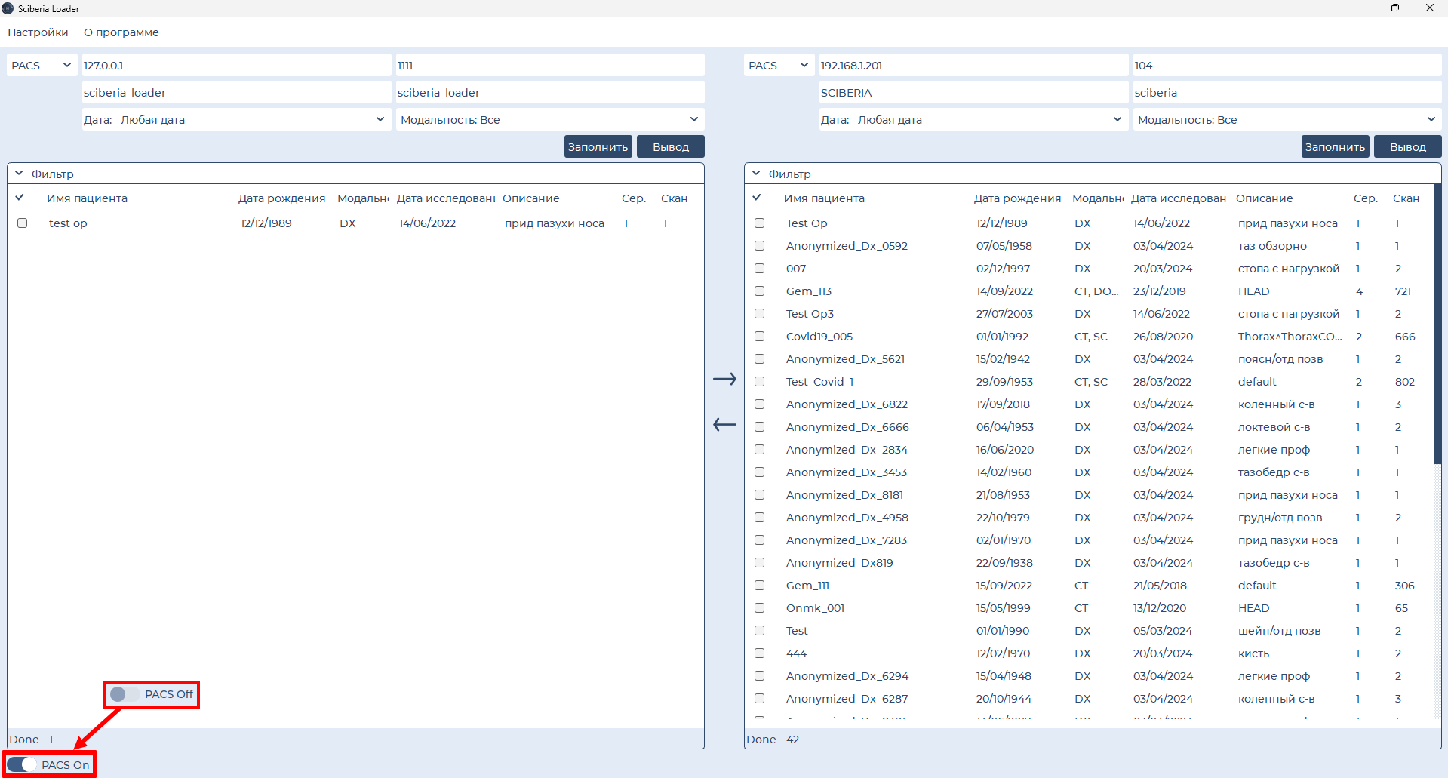Open the right date filter dropdown
The height and width of the screenshot is (778, 1448).
(973, 120)
